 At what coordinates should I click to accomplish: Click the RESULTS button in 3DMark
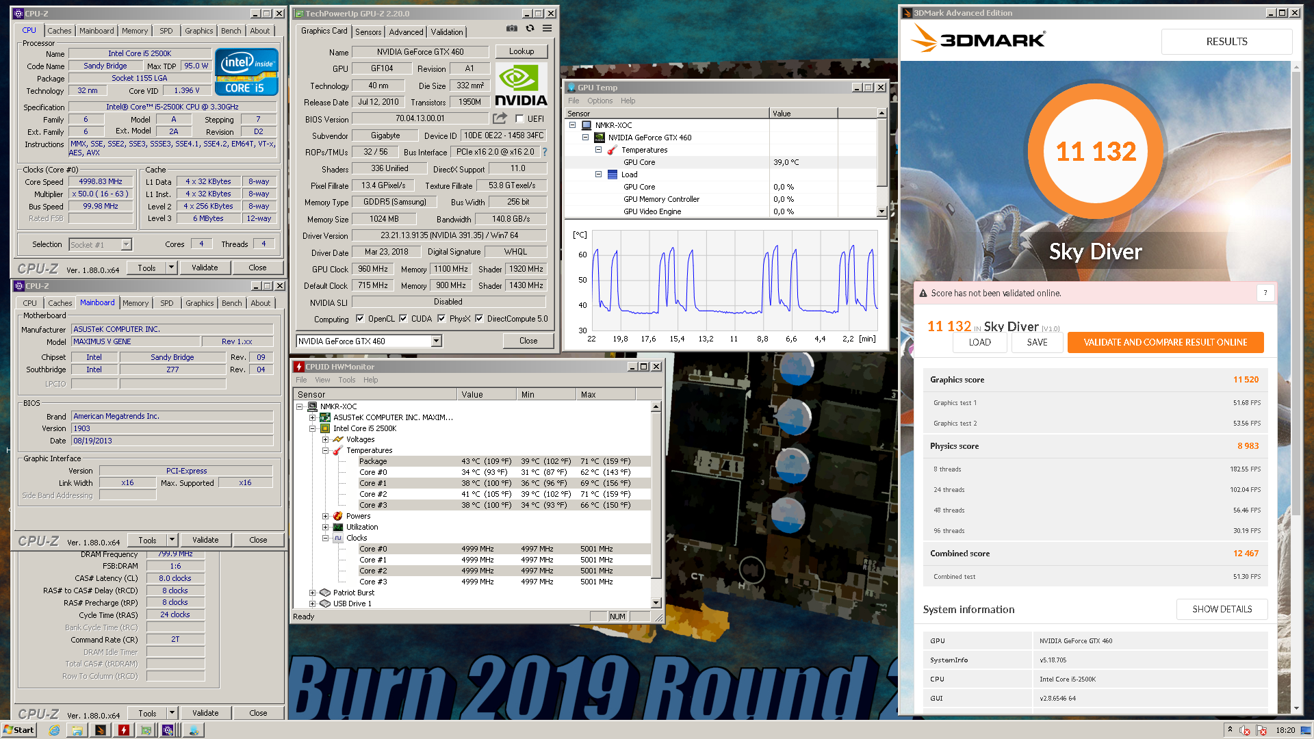coord(1226,42)
